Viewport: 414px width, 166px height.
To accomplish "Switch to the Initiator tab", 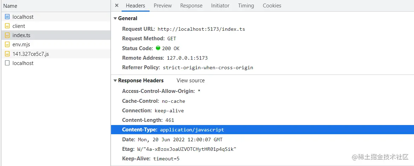I will coord(220,6).
